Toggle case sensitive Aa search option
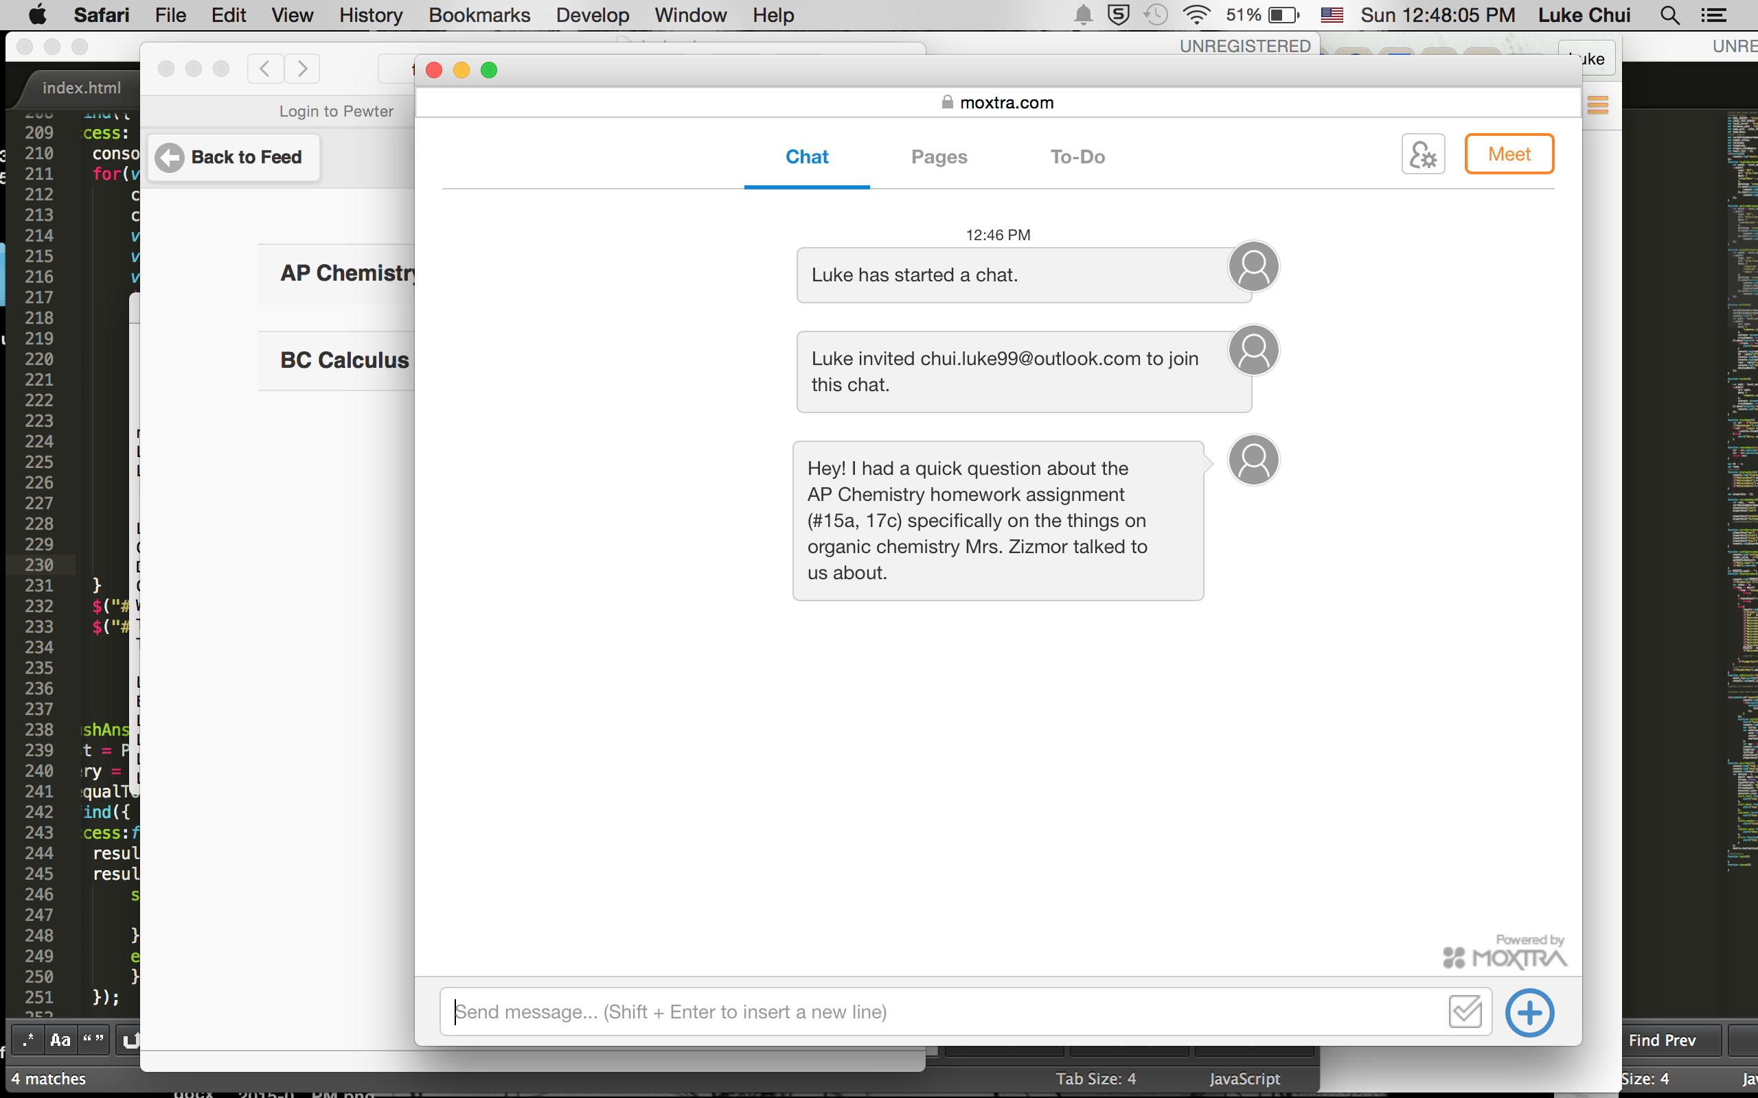This screenshot has width=1758, height=1098. point(60,1040)
